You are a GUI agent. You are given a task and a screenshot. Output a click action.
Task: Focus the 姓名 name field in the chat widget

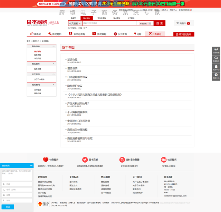tap(17, 184)
